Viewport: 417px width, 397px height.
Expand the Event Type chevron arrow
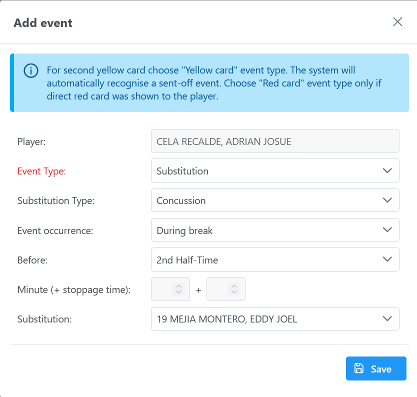386,171
